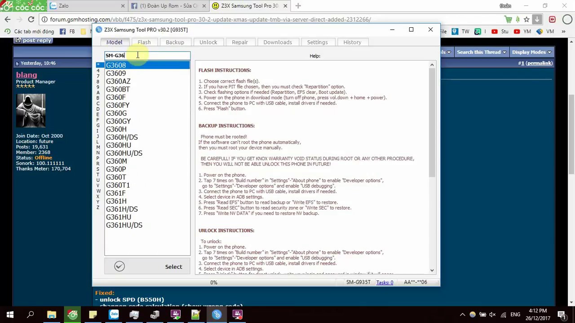Open the VM bookmark in the bookmarks bar
The width and height of the screenshot is (575, 323).
click(x=545, y=31)
